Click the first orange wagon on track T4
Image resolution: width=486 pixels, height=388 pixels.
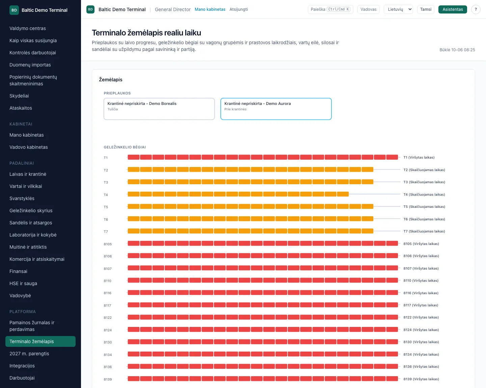click(x=134, y=194)
